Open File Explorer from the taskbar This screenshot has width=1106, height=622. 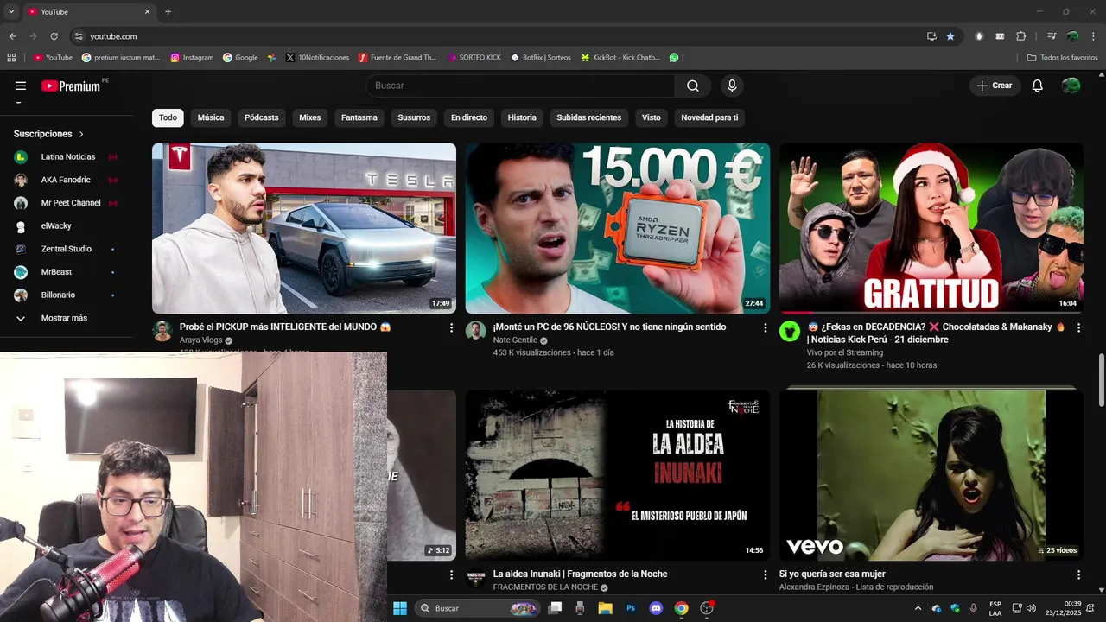(605, 608)
